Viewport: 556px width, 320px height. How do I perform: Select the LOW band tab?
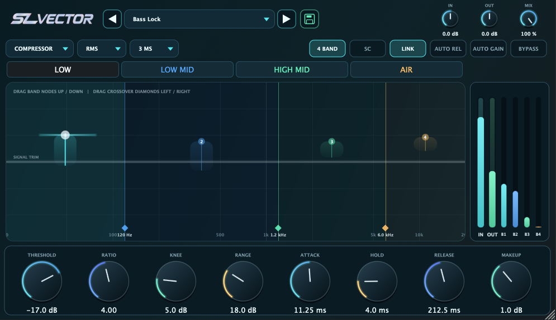point(63,70)
